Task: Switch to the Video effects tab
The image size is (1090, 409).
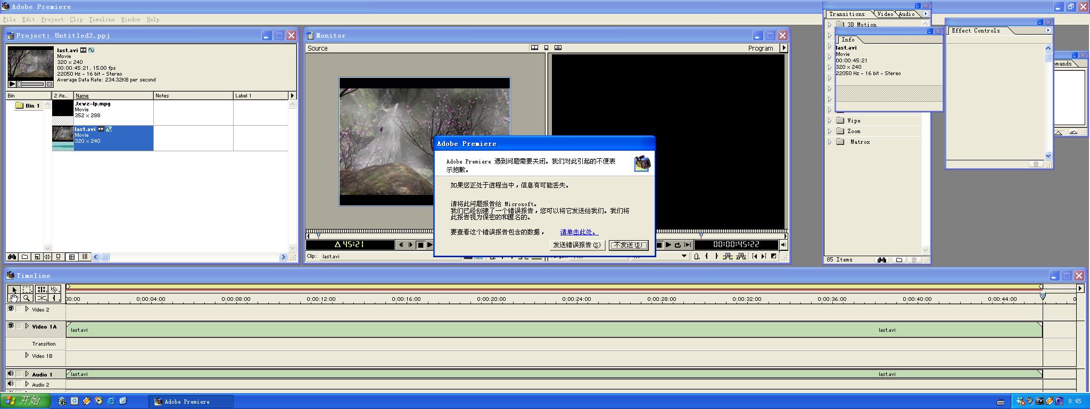Action: tap(885, 14)
